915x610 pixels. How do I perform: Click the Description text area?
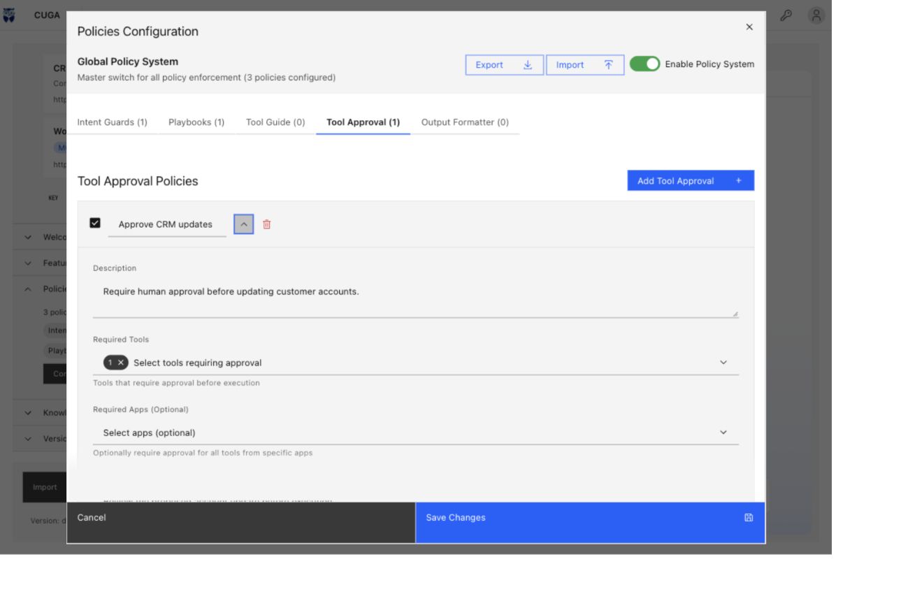coord(416,299)
